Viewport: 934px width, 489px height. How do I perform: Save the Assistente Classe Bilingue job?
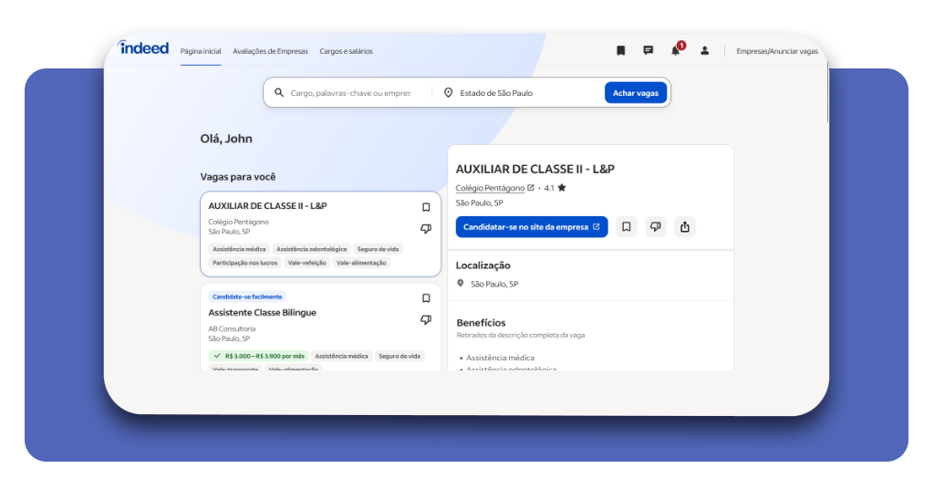tap(426, 297)
